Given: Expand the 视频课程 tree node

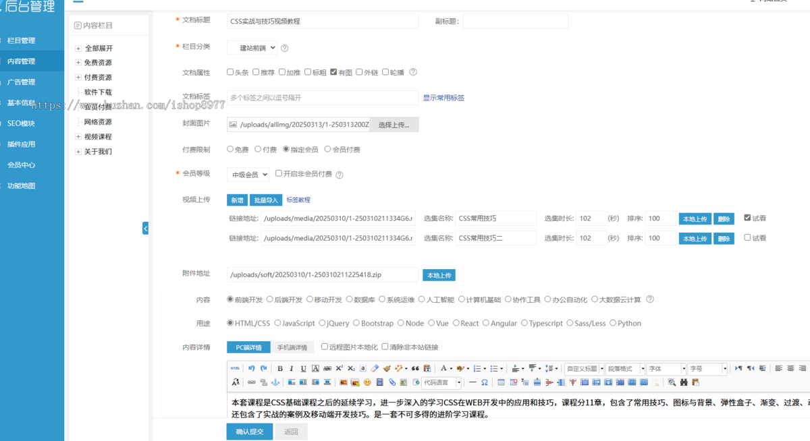Looking at the screenshot, I should point(78,137).
